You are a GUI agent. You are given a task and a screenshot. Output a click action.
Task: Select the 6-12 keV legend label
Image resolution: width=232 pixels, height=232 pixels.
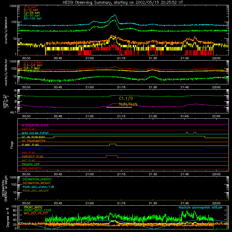pyautogui.click(x=31, y=10)
